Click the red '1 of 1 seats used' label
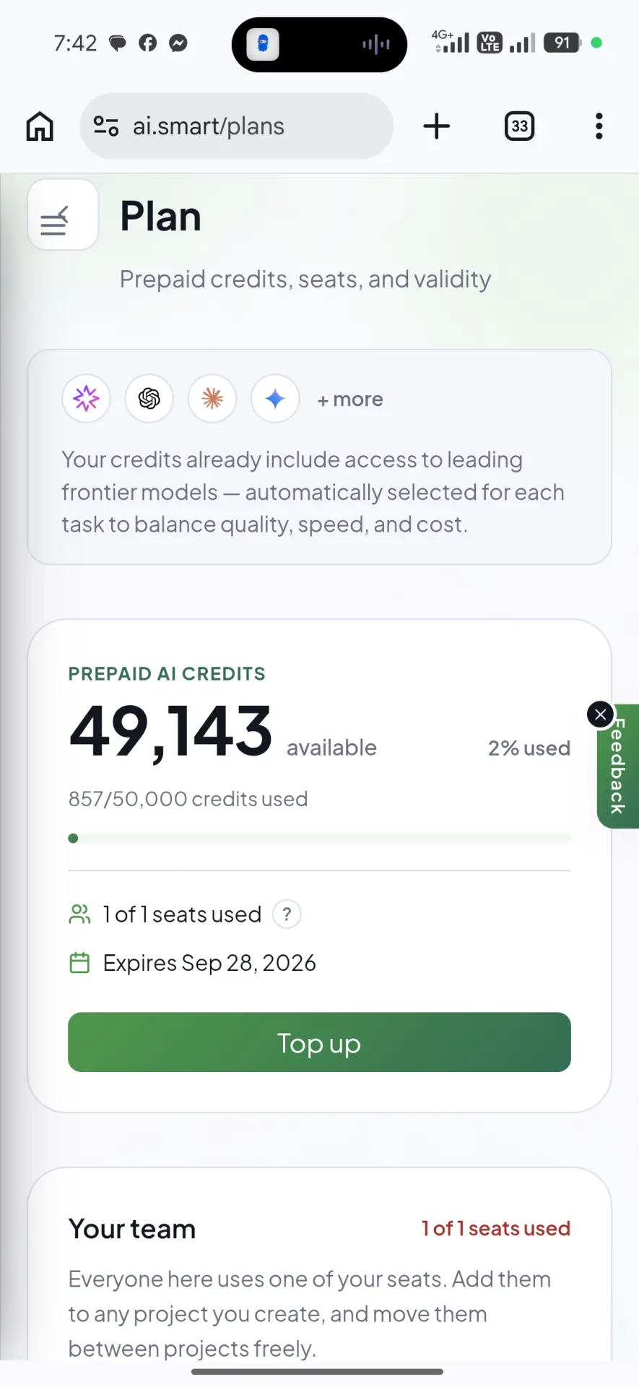This screenshot has height=1387, width=639. point(496,1229)
